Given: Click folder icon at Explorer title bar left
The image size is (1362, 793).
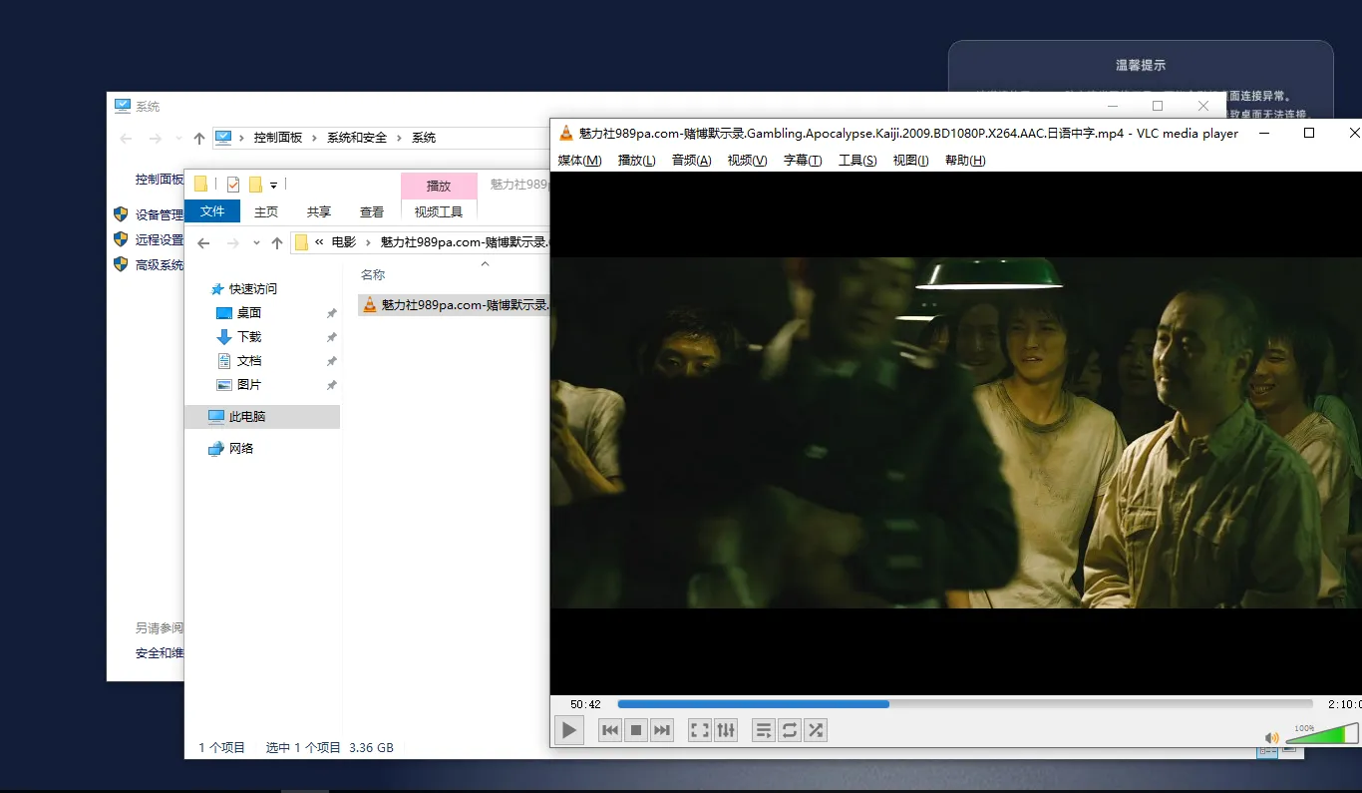Looking at the screenshot, I should coord(200,184).
